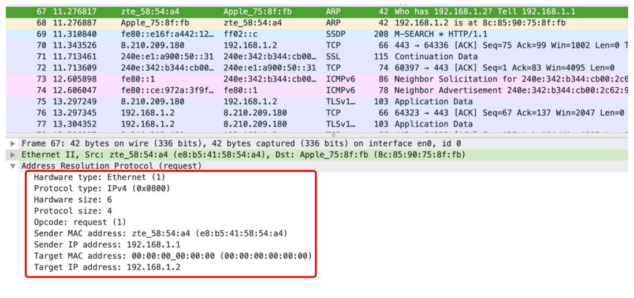
Task: Click the Opcode: request field
Action: (x=80, y=222)
